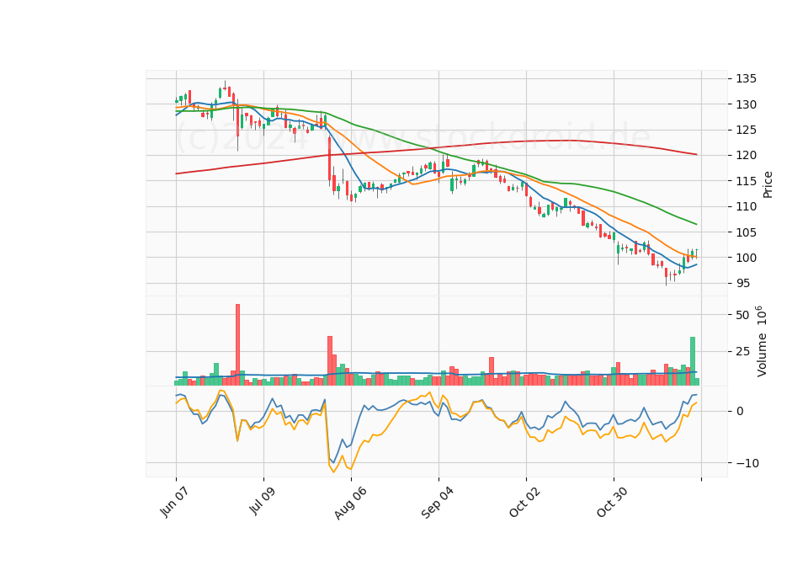Click the Price axis title
Viewport: 808px width, 581px height.
click(768, 184)
